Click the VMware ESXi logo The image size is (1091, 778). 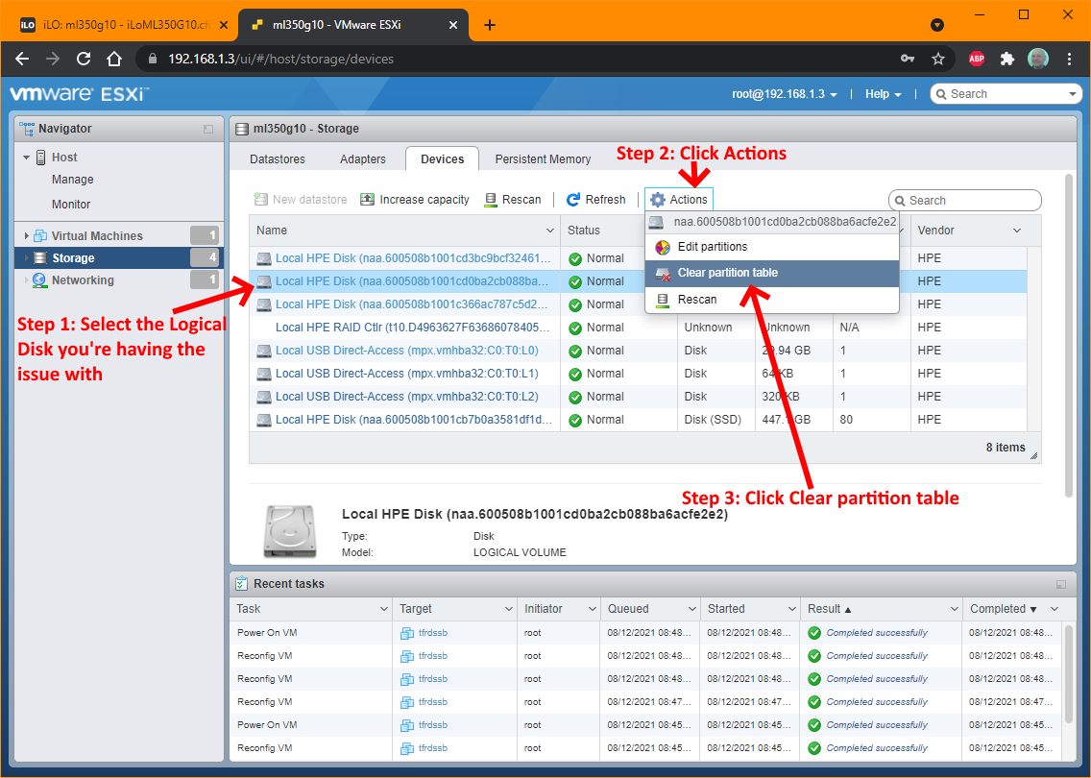click(80, 94)
